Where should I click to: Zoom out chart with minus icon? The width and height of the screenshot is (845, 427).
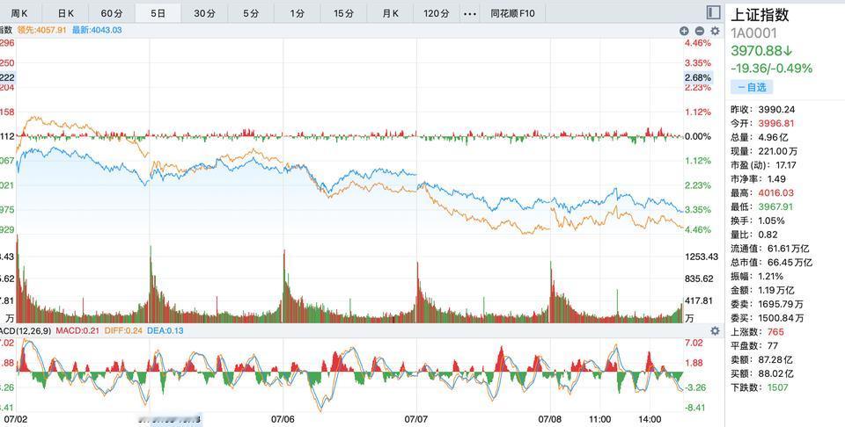pos(700,32)
